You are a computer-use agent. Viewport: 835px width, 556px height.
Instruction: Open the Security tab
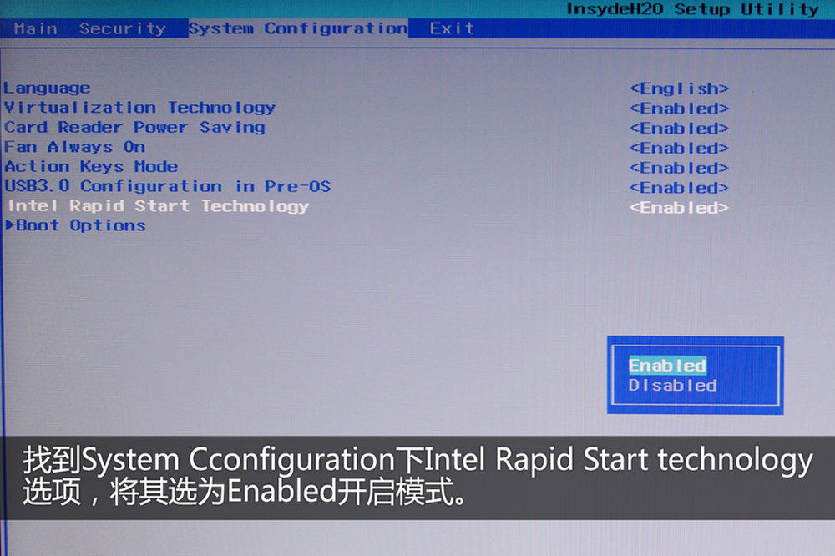(x=123, y=28)
